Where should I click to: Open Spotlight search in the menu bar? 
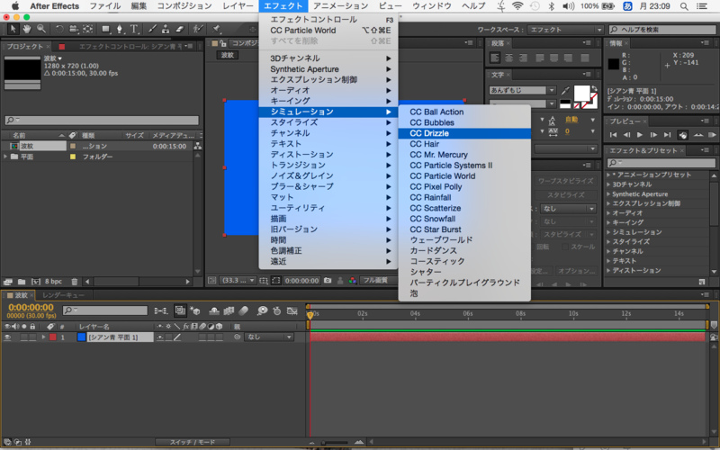point(684,6)
